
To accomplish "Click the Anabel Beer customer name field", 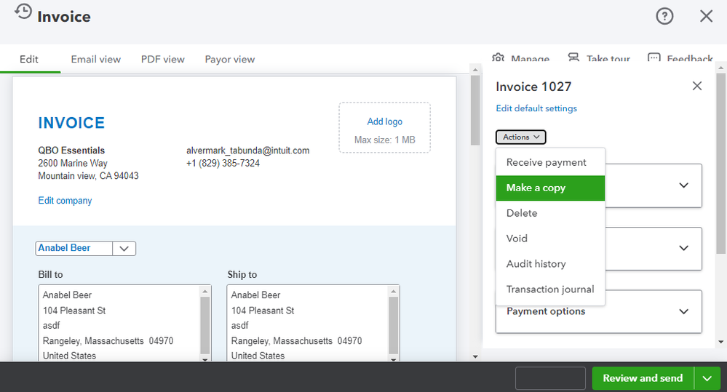I will point(74,248).
